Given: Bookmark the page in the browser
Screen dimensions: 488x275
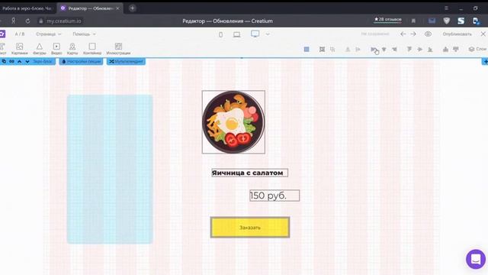Looking at the screenshot, I should (x=413, y=21).
